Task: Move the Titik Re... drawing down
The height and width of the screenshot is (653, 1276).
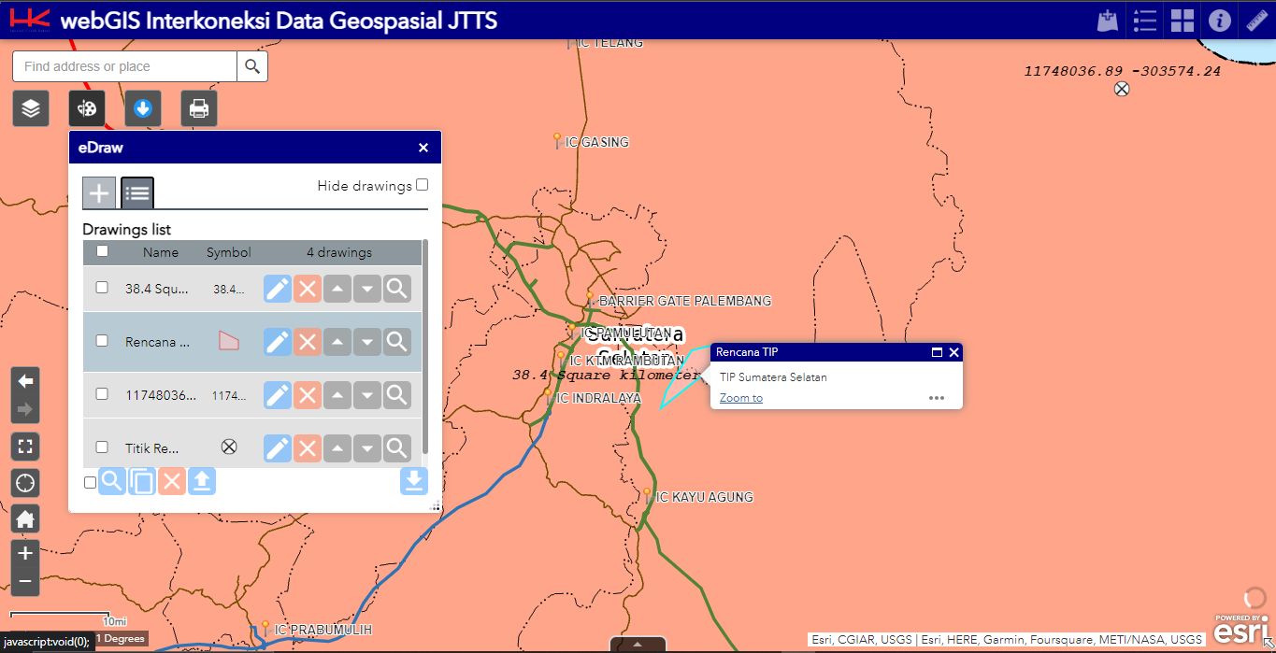Action: coord(367,448)
